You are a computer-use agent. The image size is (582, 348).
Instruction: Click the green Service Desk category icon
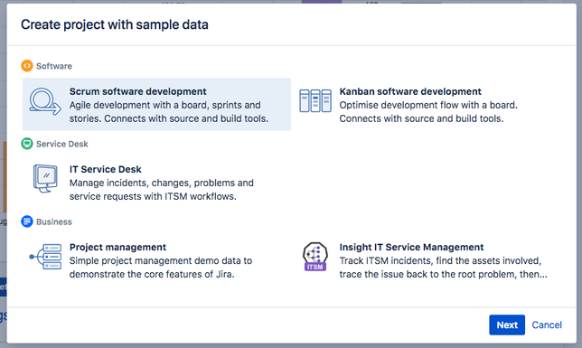[27, 144]
